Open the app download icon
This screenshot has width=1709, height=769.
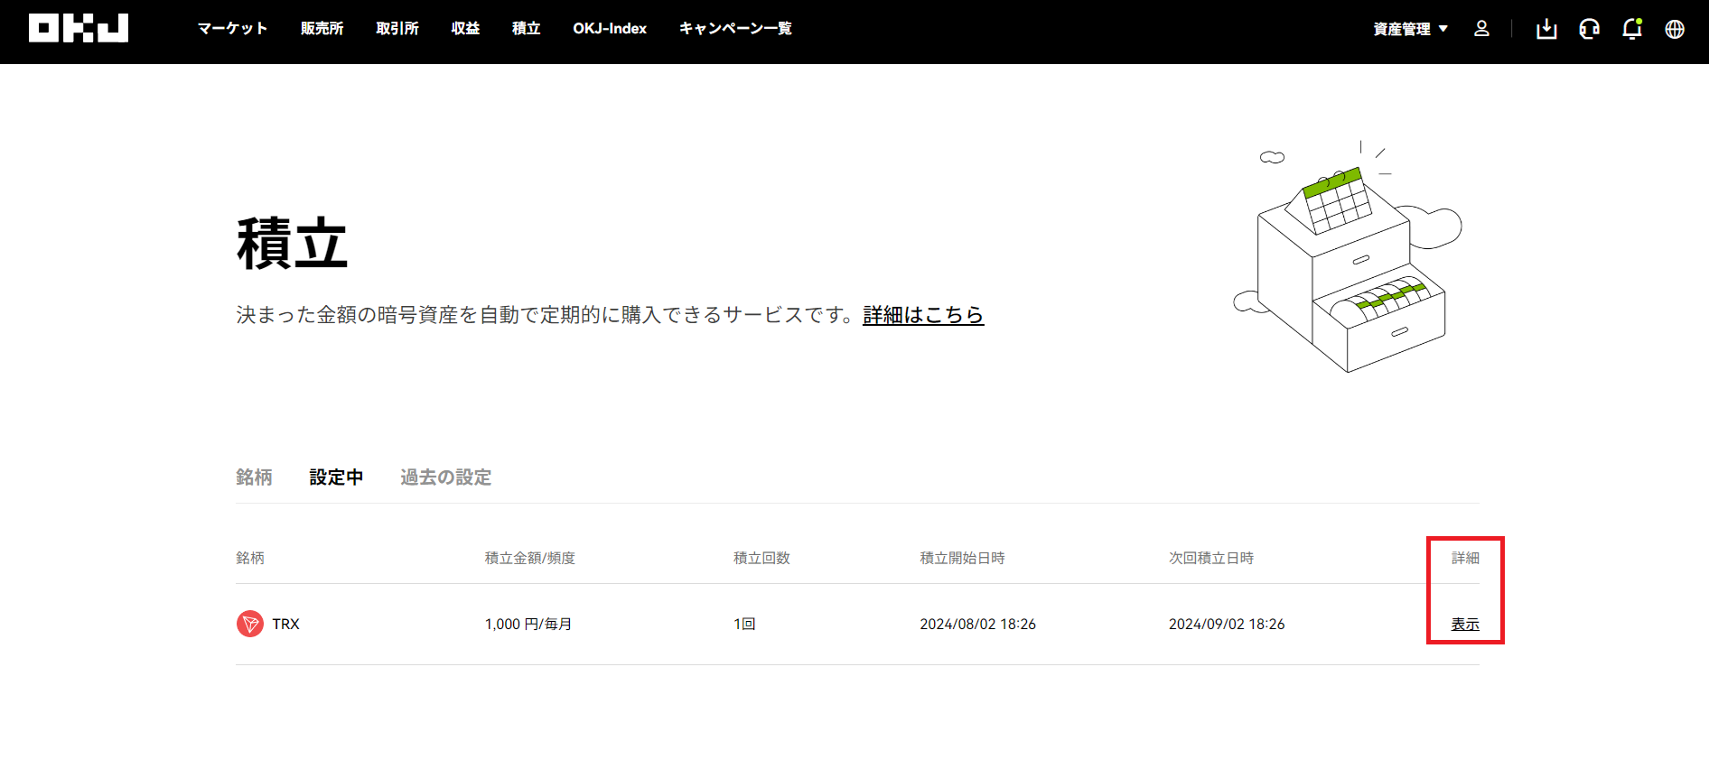tap(1546, 29)
